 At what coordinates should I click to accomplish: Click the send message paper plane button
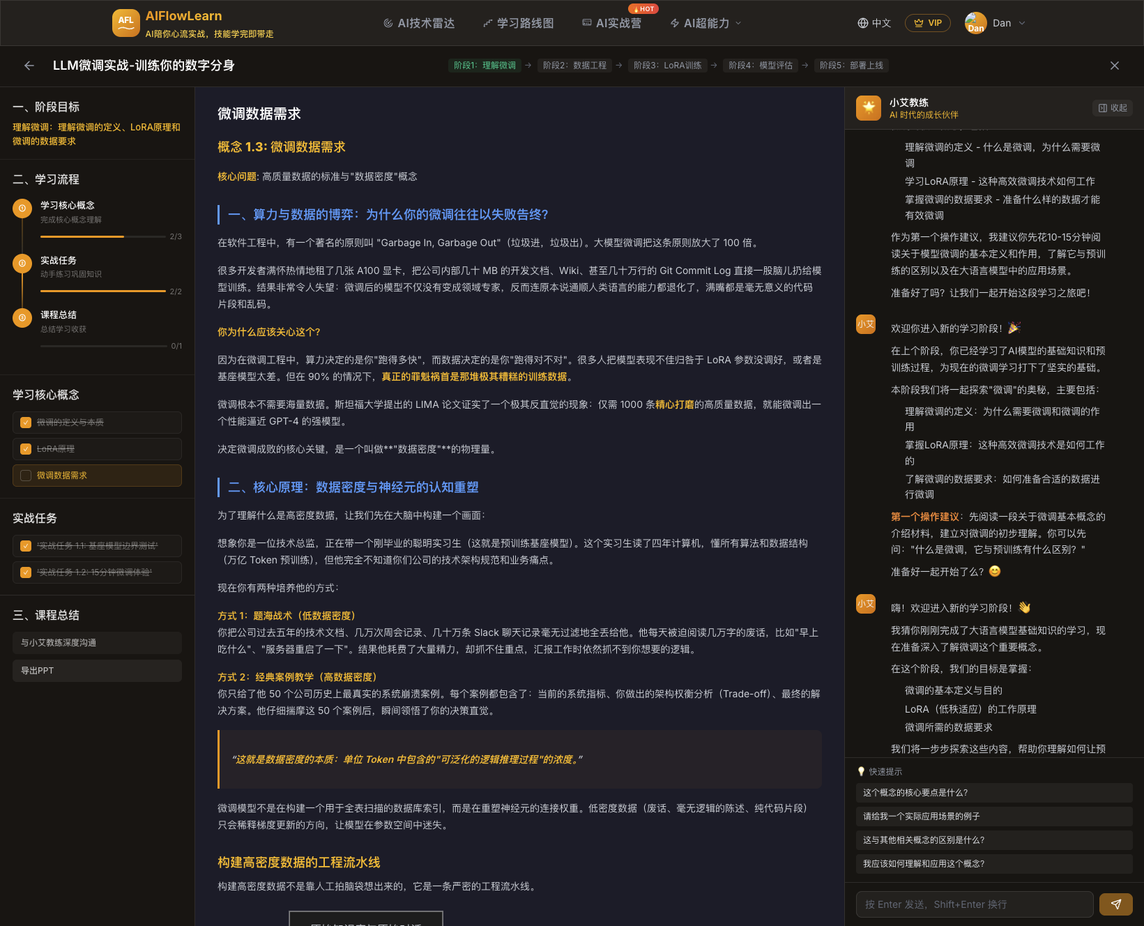pyautogui.click(x=1115, y=904)
